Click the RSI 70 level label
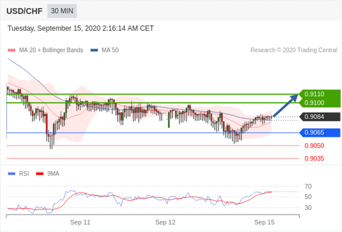Viewport: 342px width, 232px height. pos(308,186)
